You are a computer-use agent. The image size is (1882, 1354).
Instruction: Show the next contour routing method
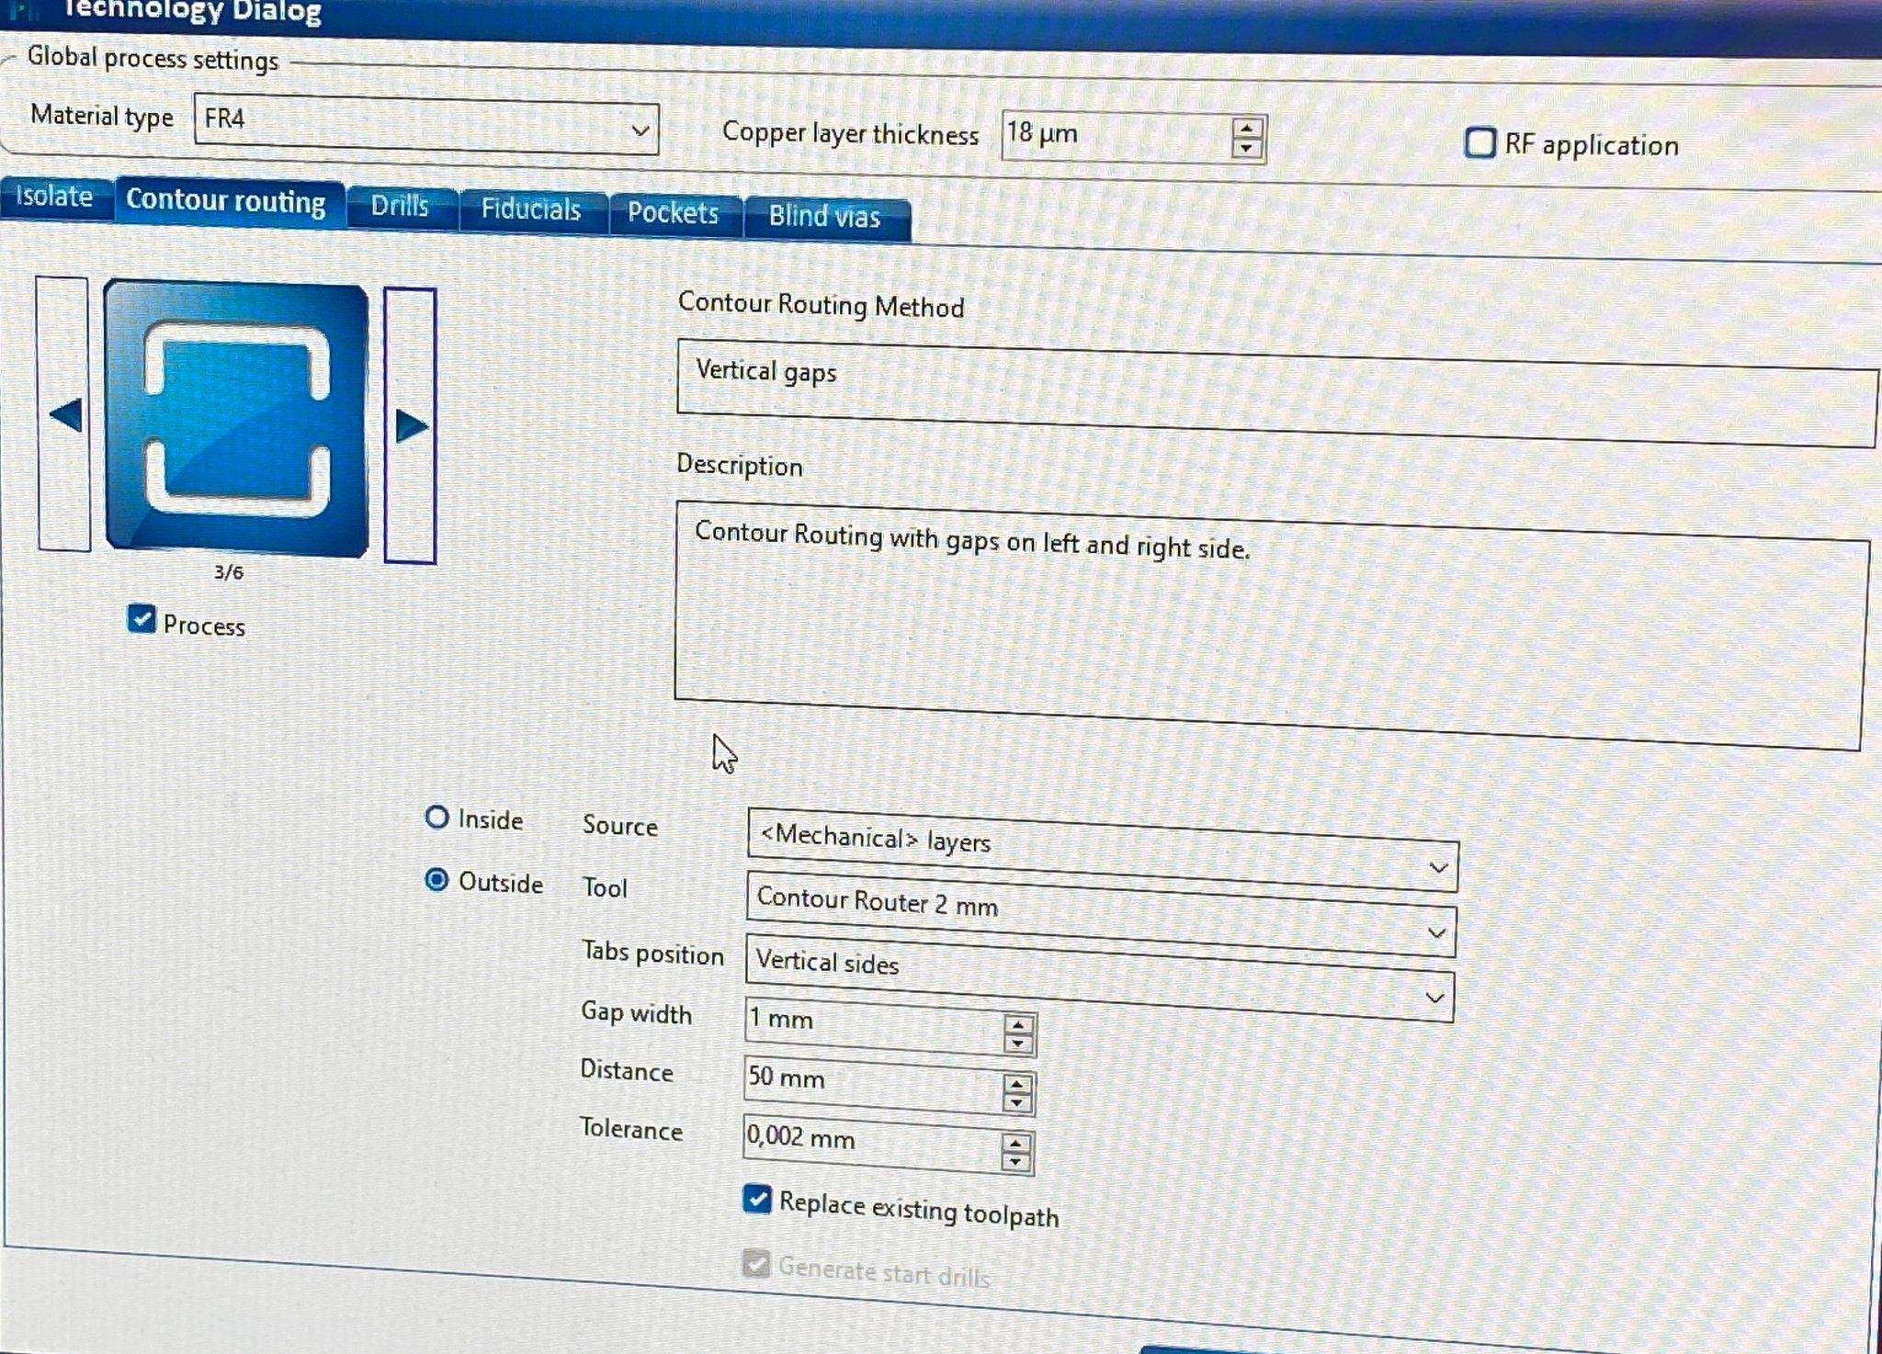410,425
